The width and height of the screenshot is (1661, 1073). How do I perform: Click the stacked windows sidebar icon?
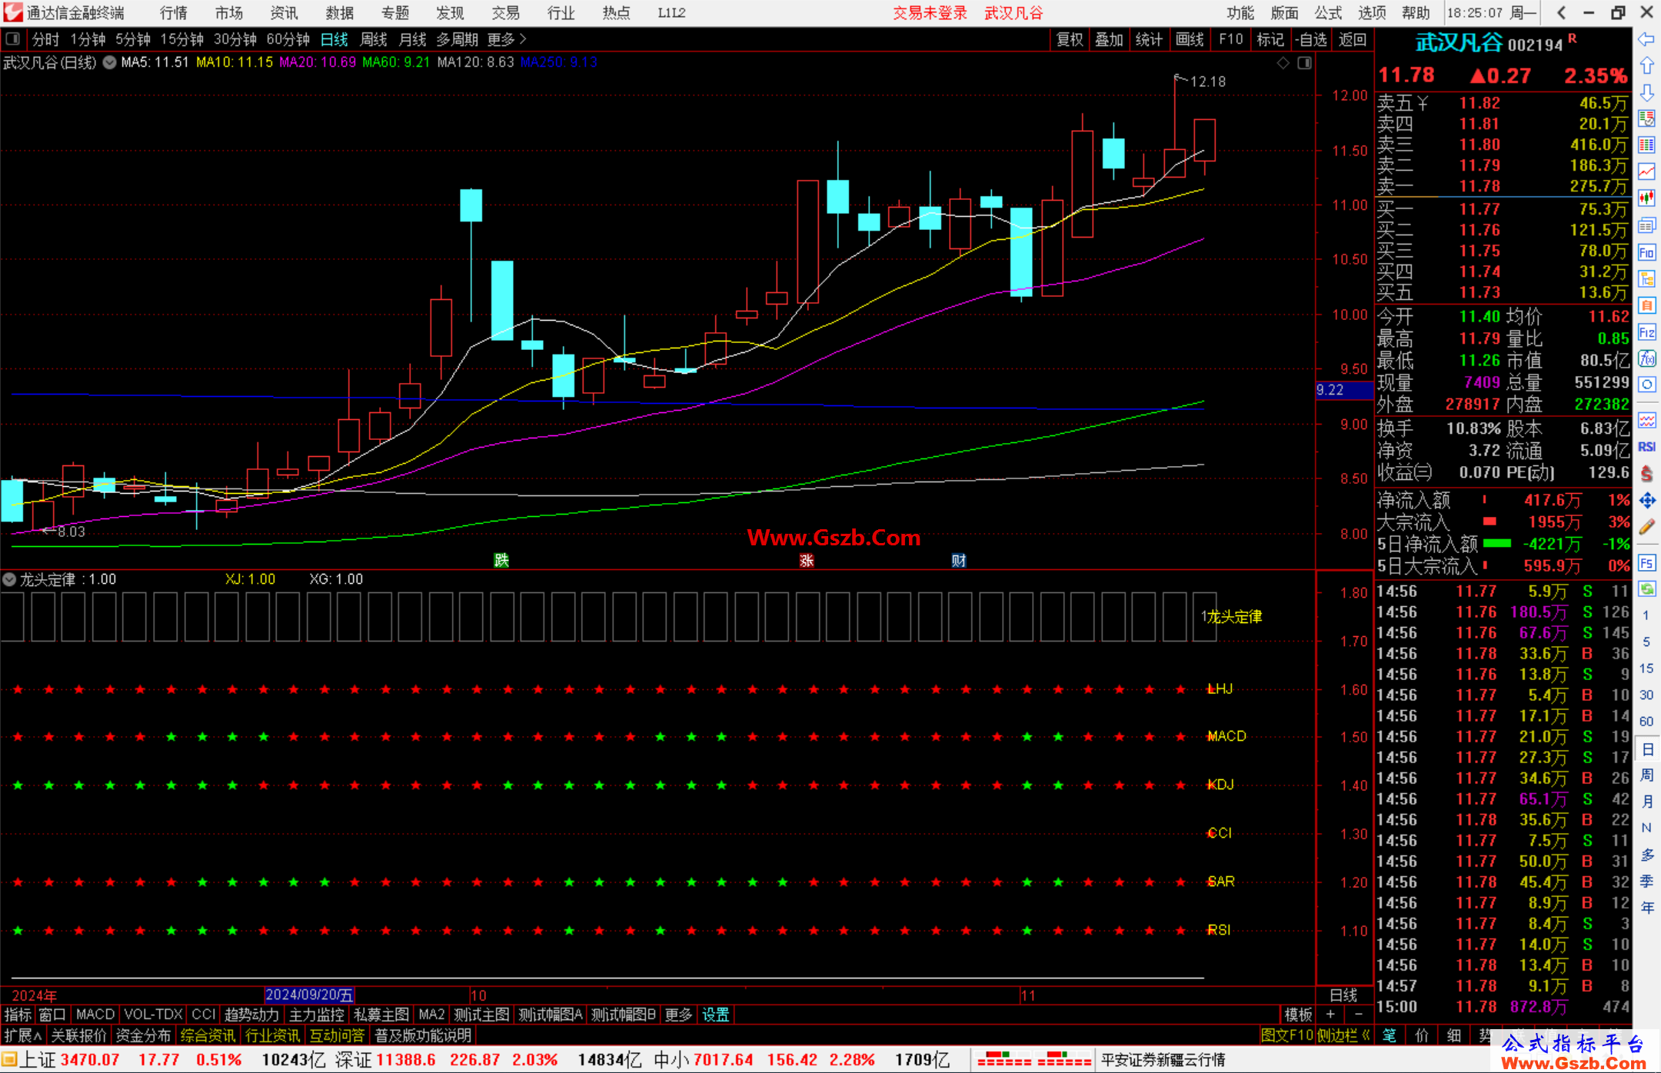coord(1646,225)
